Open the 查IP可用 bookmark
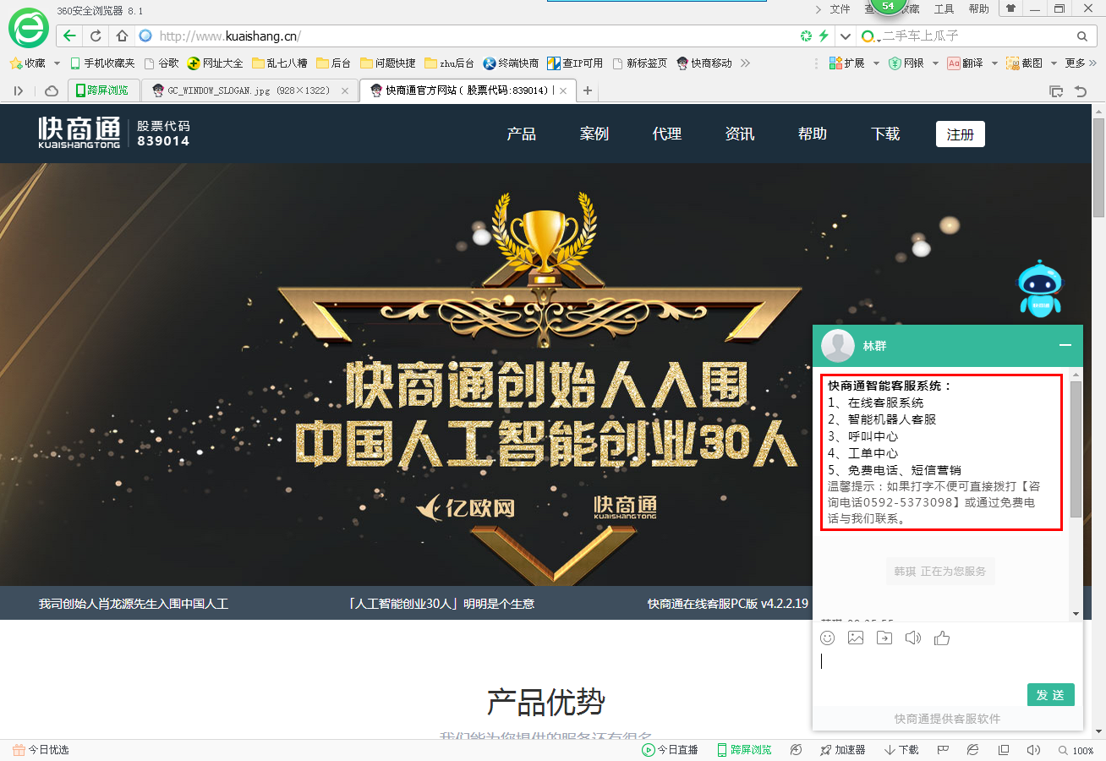 pyautogui.click(x=575, y=63)
